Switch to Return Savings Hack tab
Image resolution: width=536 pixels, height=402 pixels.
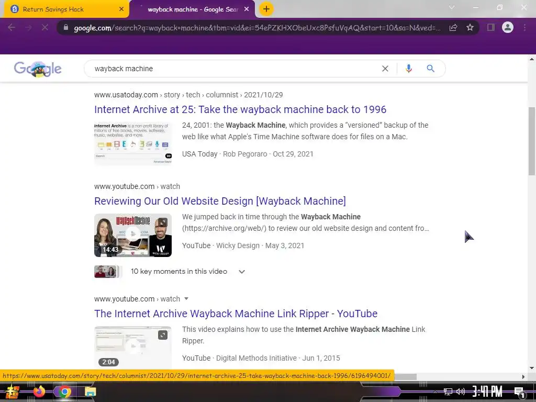pos(65,9)
